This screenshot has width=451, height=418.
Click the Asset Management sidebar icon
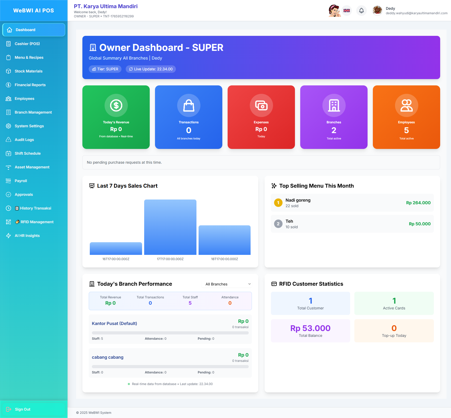pyautogui.click(x=8, y=167)
